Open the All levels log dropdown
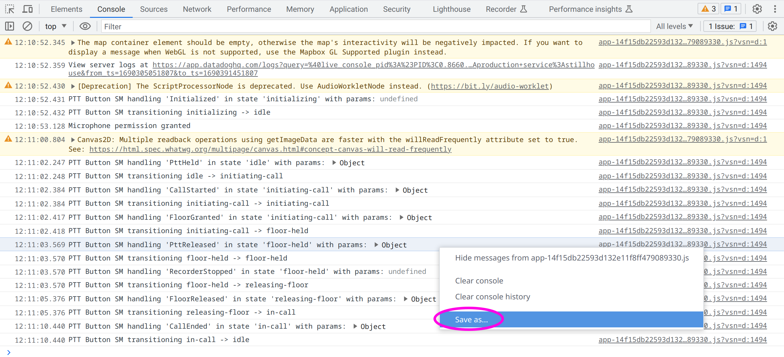 click(674, 26)
